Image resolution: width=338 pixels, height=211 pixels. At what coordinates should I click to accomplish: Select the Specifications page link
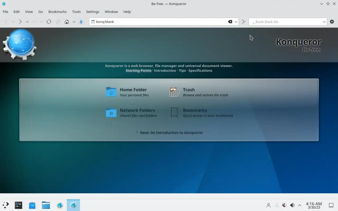point(200,70)
